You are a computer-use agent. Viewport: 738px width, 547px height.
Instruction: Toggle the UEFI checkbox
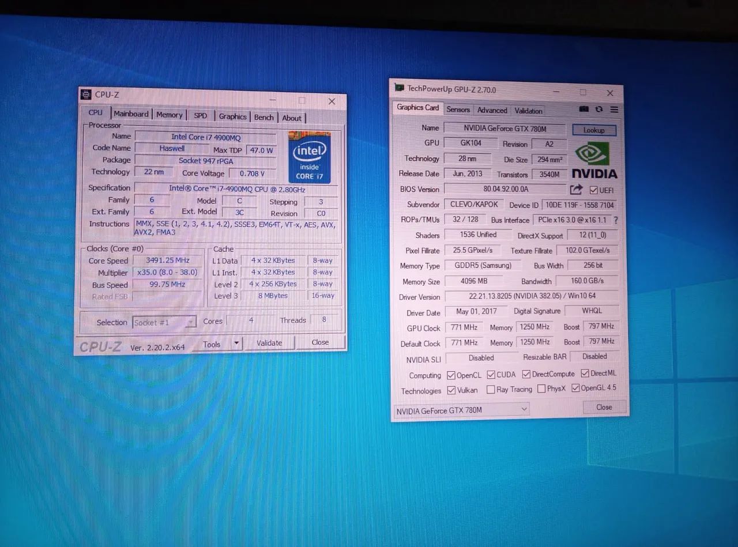[593, 190]
